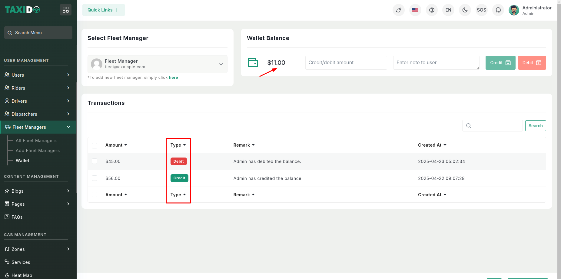Tick the checkbox for the $45.00 transaction
The image size is (561, 279).
(95, 161)
